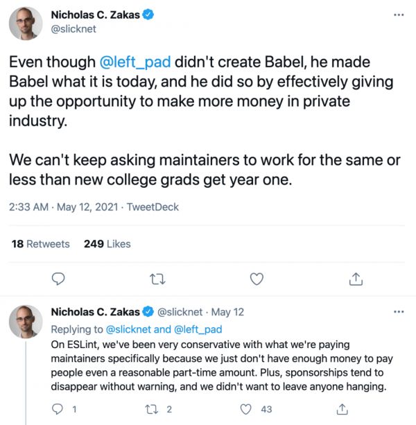Open more options menu for the main tweet

click(397, 14)
